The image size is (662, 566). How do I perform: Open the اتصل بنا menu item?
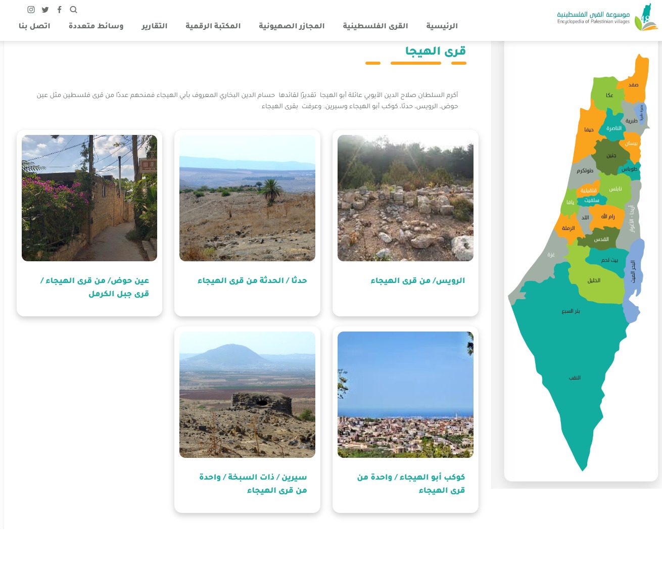tap(34, 26)
